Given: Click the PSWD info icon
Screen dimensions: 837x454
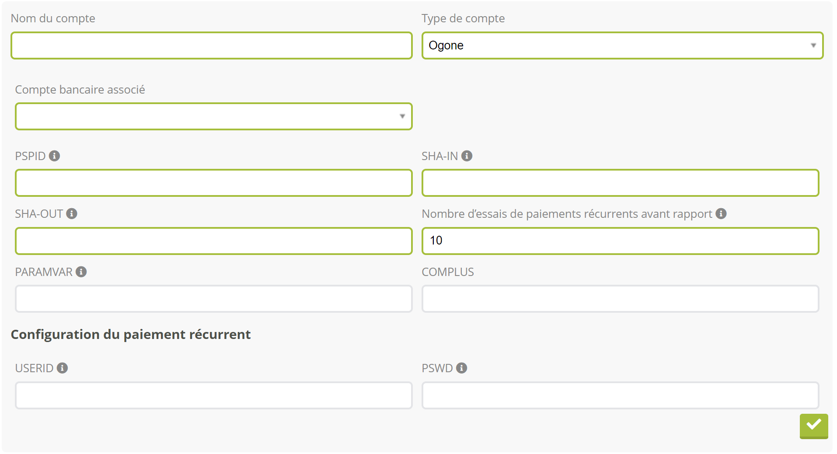Looking at the screenshot, I should (x=461, y=368).
